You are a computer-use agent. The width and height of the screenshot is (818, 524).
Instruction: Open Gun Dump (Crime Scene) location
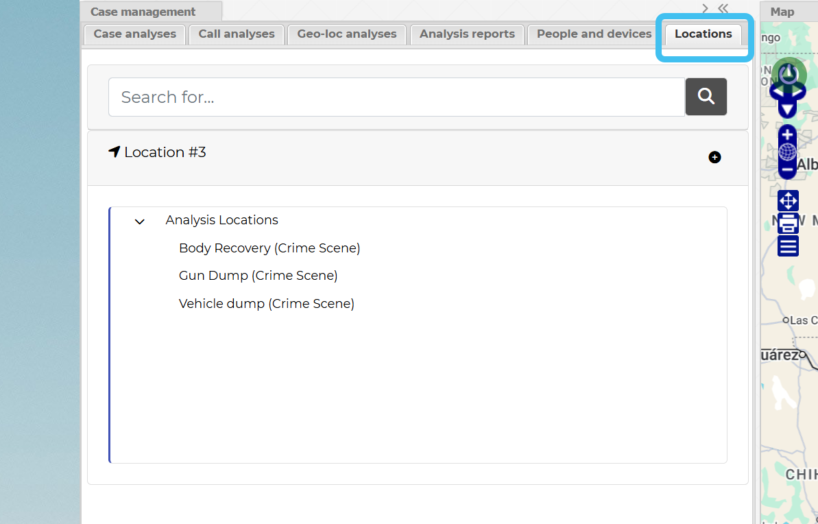pyautogui.click(x=258, y=276)
